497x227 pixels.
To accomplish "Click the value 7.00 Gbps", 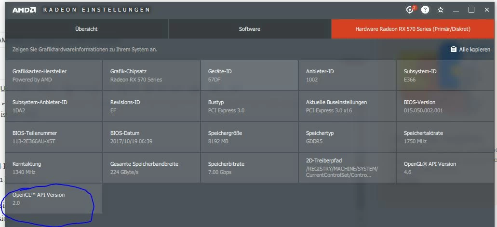I will (220, 173).
